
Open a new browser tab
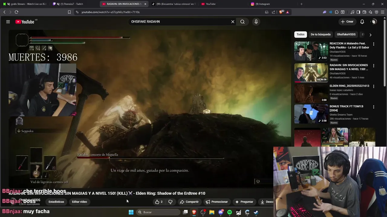tap(301, 4)
